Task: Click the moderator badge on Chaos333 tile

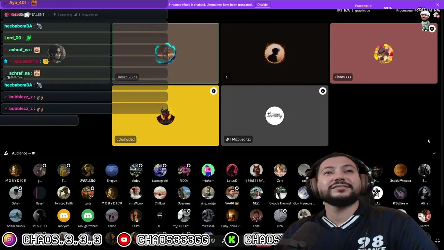Action: (432, 29)
